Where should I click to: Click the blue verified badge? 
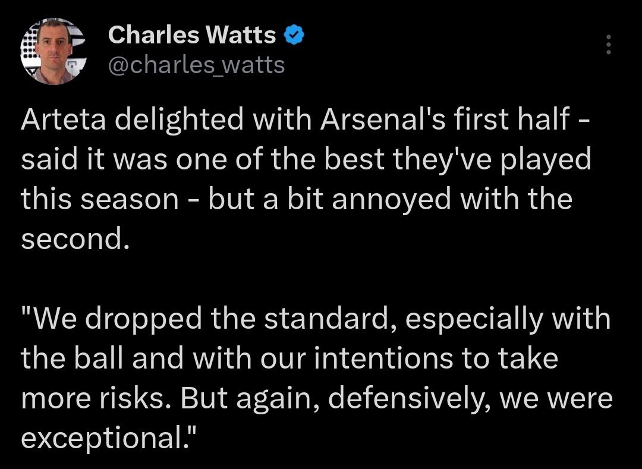tap(294, 36)
